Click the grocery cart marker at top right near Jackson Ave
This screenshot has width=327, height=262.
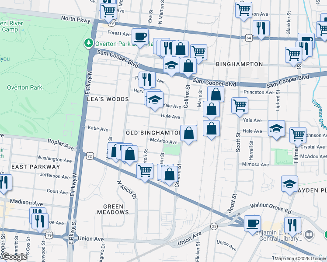(244, 10)
